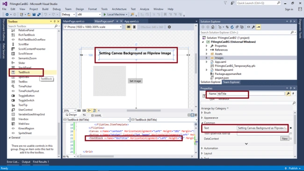Click search icon in Toolbox search

pyautogui.click(x=56, y=26)
